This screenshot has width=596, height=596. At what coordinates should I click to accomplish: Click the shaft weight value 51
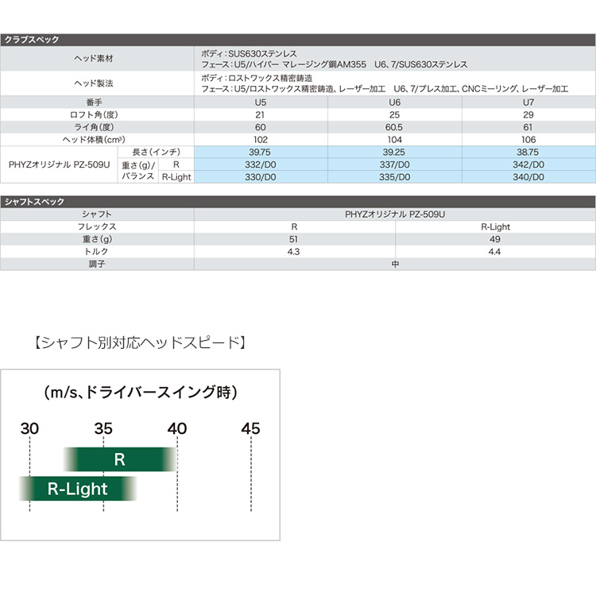[x=294, y=239]
